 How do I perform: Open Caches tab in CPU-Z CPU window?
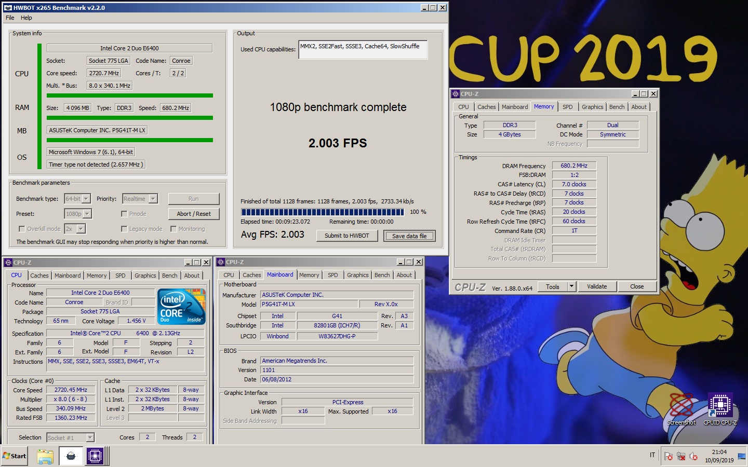click(39, 276)
